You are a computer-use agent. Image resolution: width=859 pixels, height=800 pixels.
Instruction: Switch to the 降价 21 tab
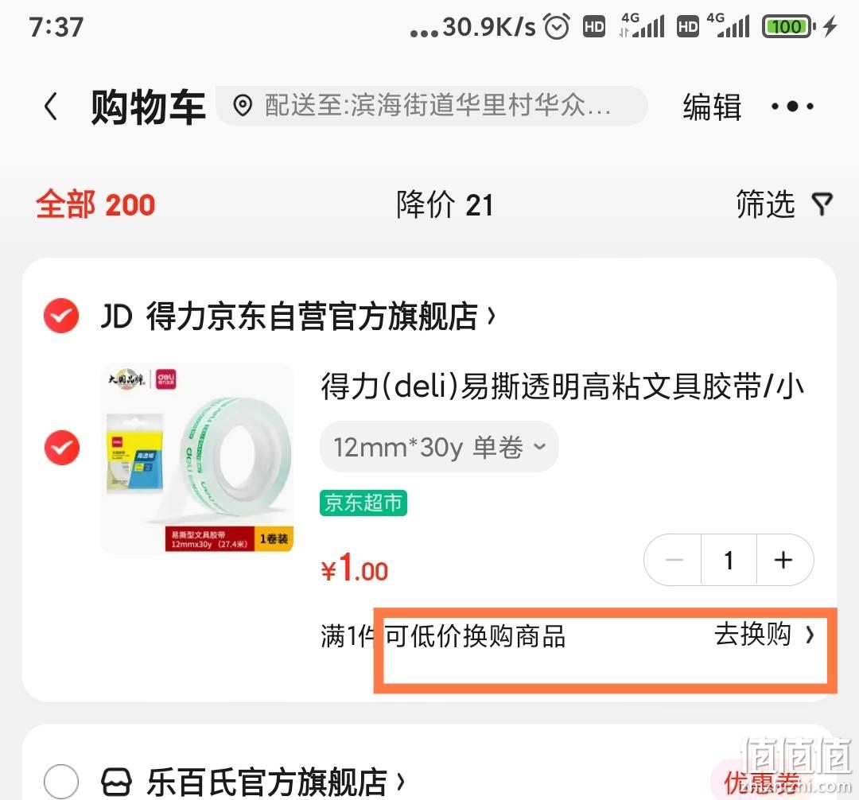pyautogui.click(x=445, y=205)
